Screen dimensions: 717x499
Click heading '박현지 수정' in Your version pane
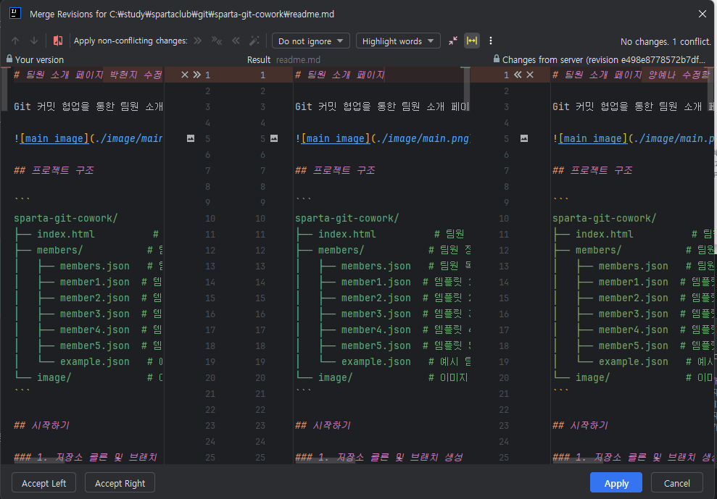pos(136,75)
